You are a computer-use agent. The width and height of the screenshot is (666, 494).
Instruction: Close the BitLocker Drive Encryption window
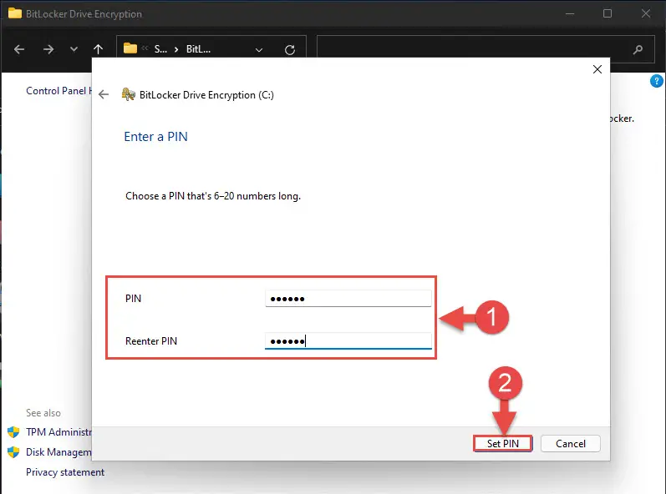coord(646,13)
